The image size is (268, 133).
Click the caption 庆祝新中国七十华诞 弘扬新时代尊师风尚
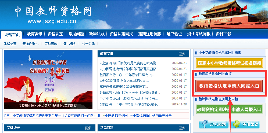(x=48, y=106)
